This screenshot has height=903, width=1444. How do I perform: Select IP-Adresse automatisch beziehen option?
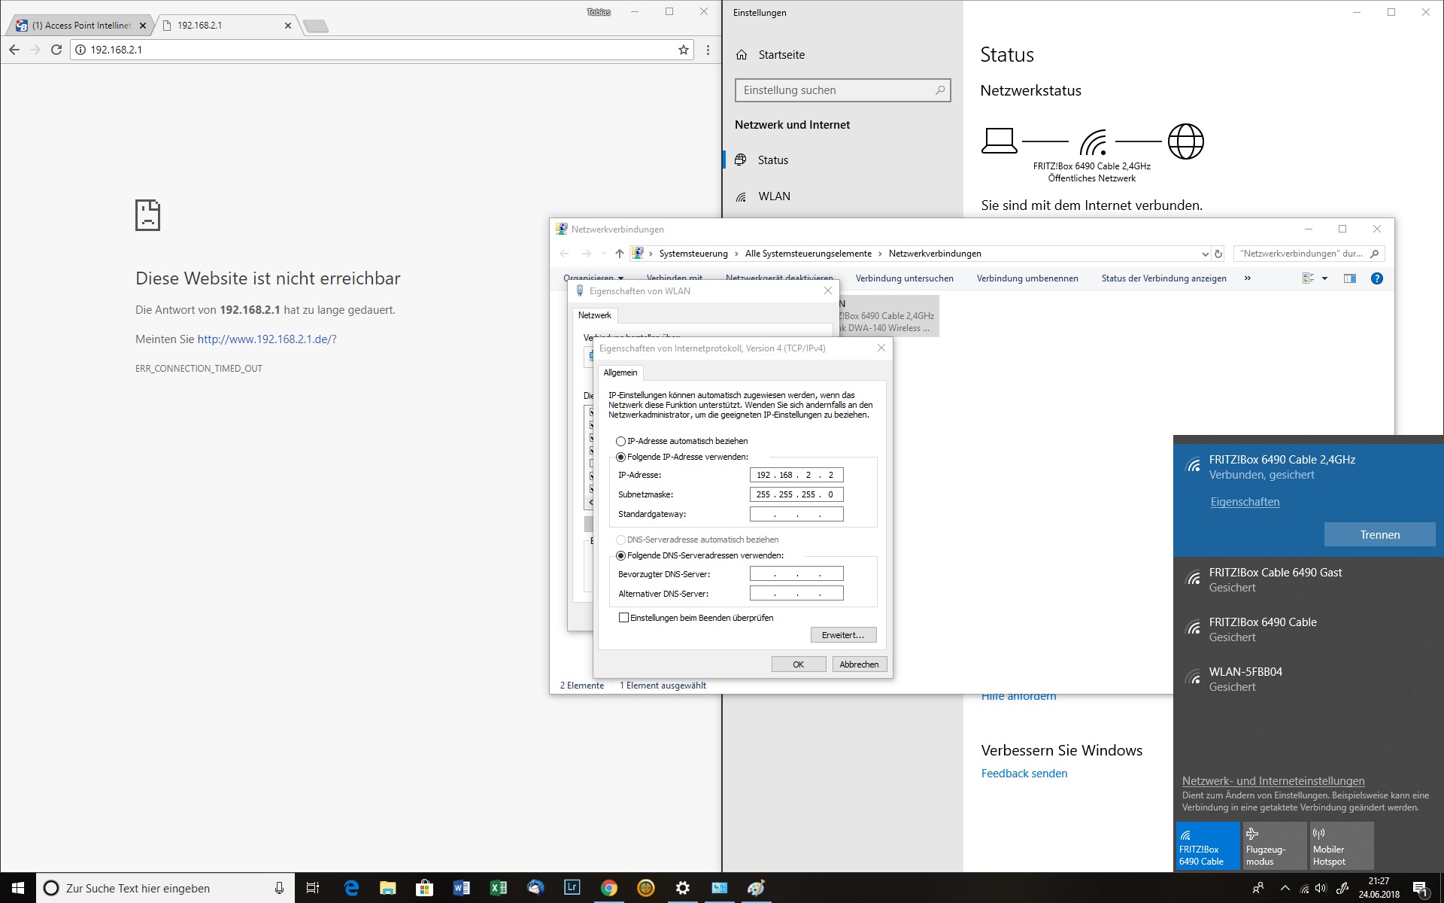(x=621, y=441)
